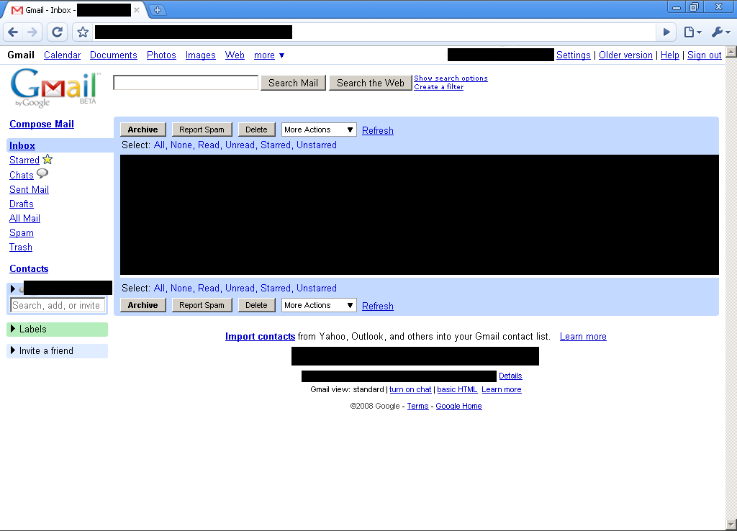Open the bottom More Actions dropdown
The height and width of the screenshot is (531, 737).
pos(319,305)
